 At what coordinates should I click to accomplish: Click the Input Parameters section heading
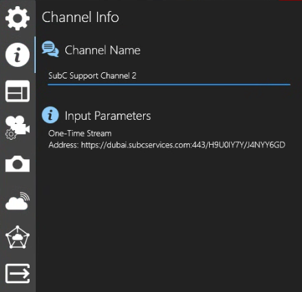(108, 116)
